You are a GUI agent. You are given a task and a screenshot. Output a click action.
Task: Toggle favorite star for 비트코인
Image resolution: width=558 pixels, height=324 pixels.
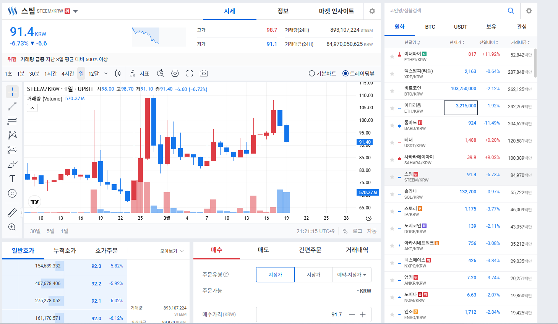click(x=392, y=91)
